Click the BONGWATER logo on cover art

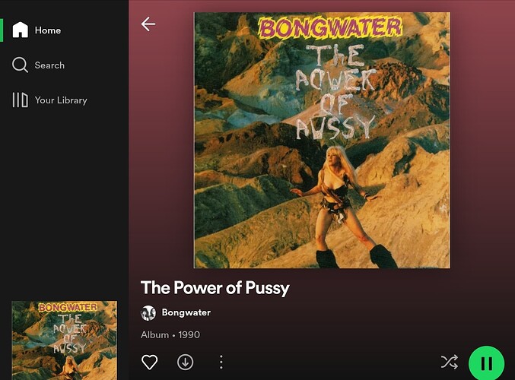pyautogui.click(x=329, y=27)
